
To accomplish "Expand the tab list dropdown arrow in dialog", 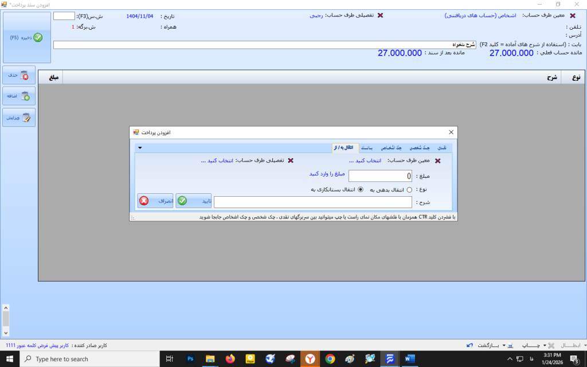I will [140, 148].
